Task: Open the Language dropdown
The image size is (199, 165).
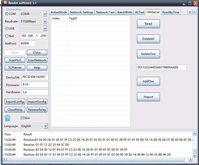Action: pyautogui.click(x=46, y=126)
